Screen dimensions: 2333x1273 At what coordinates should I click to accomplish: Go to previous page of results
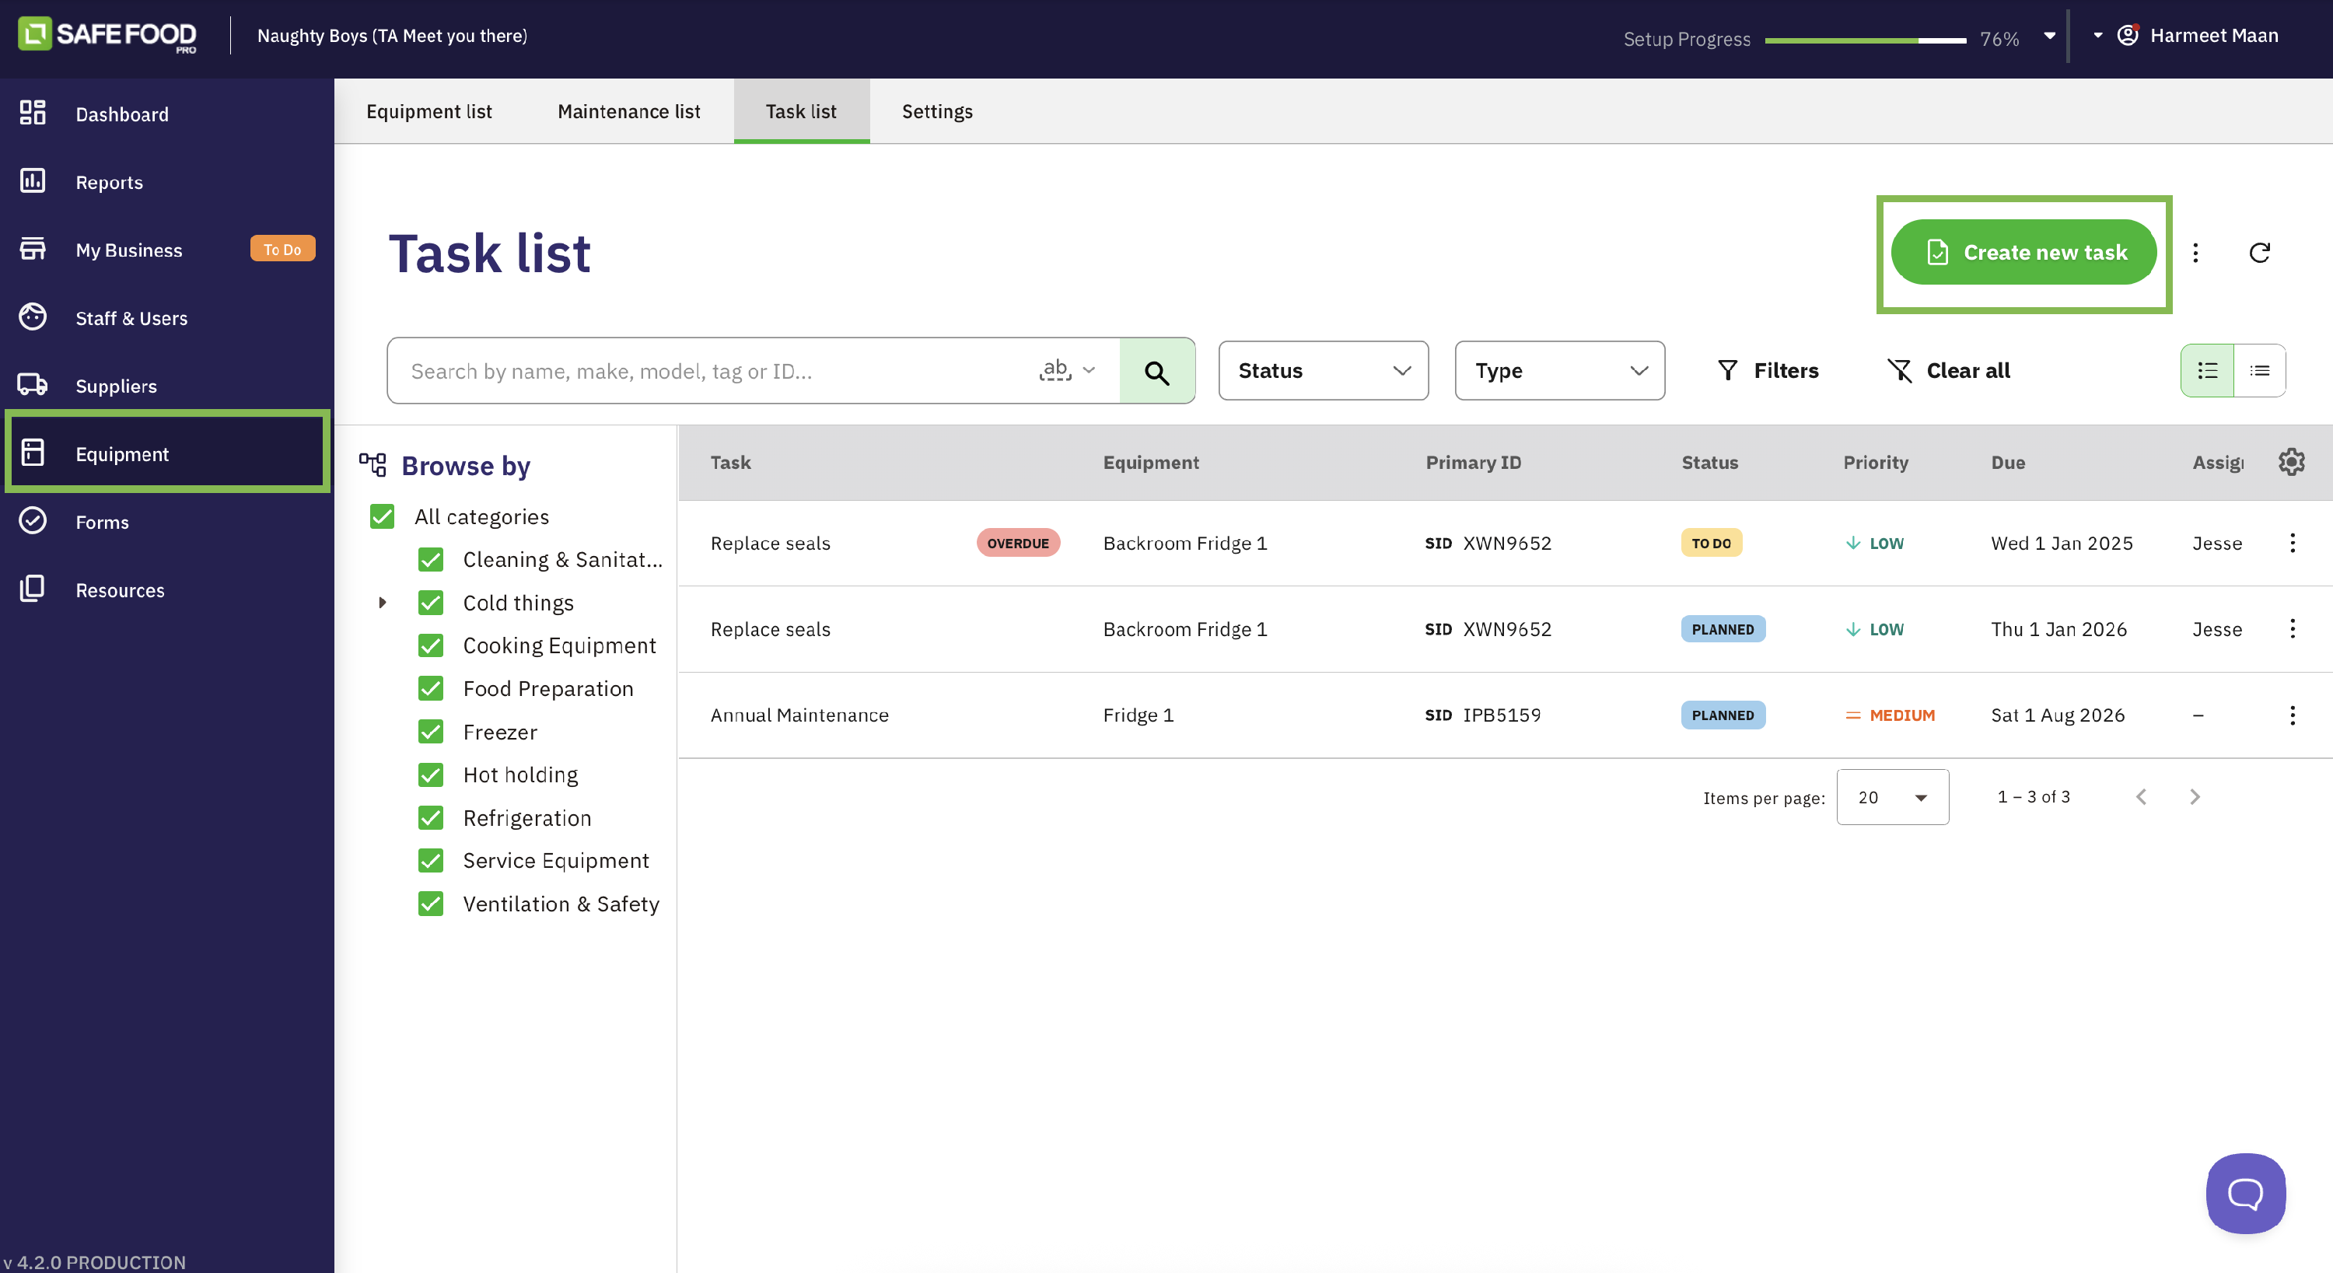point(2141,797)
